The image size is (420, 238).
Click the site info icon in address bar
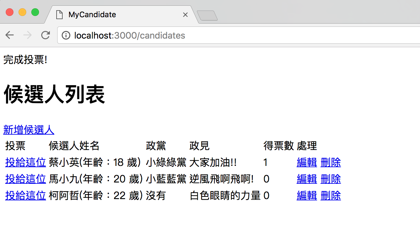66,35
